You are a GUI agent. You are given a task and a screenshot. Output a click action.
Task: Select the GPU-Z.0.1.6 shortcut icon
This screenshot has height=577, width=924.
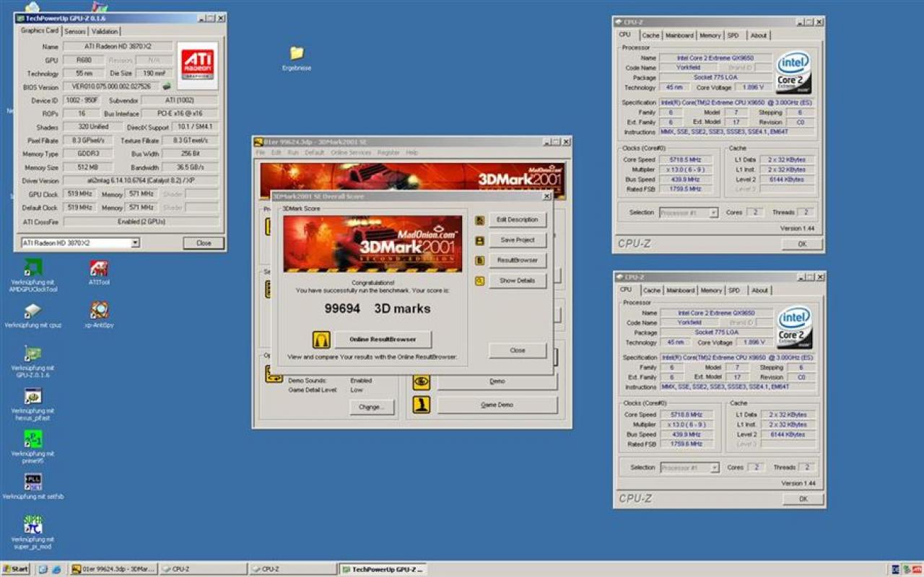coord(32,353)
